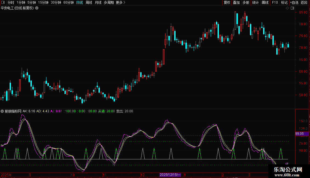The image size is (310, 178).
Task: Select the 60分钟 period
Action: [69, 2]
